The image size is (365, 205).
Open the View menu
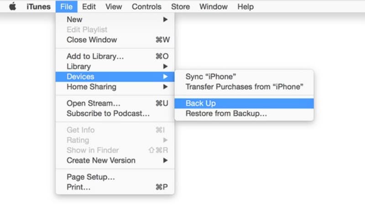(114, 6)
